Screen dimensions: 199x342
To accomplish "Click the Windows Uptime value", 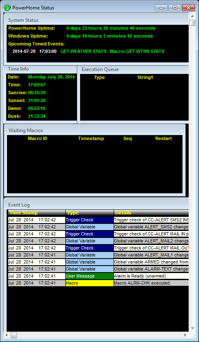I will 110,36.
